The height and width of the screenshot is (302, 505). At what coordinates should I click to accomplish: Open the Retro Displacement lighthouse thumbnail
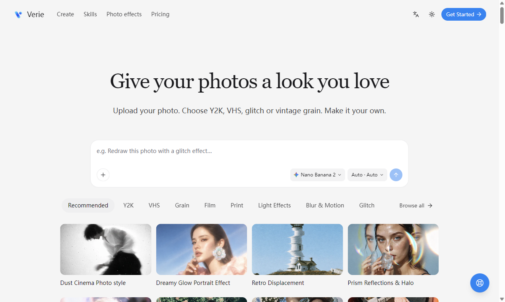pyautogui.click(x=297, y=250)
